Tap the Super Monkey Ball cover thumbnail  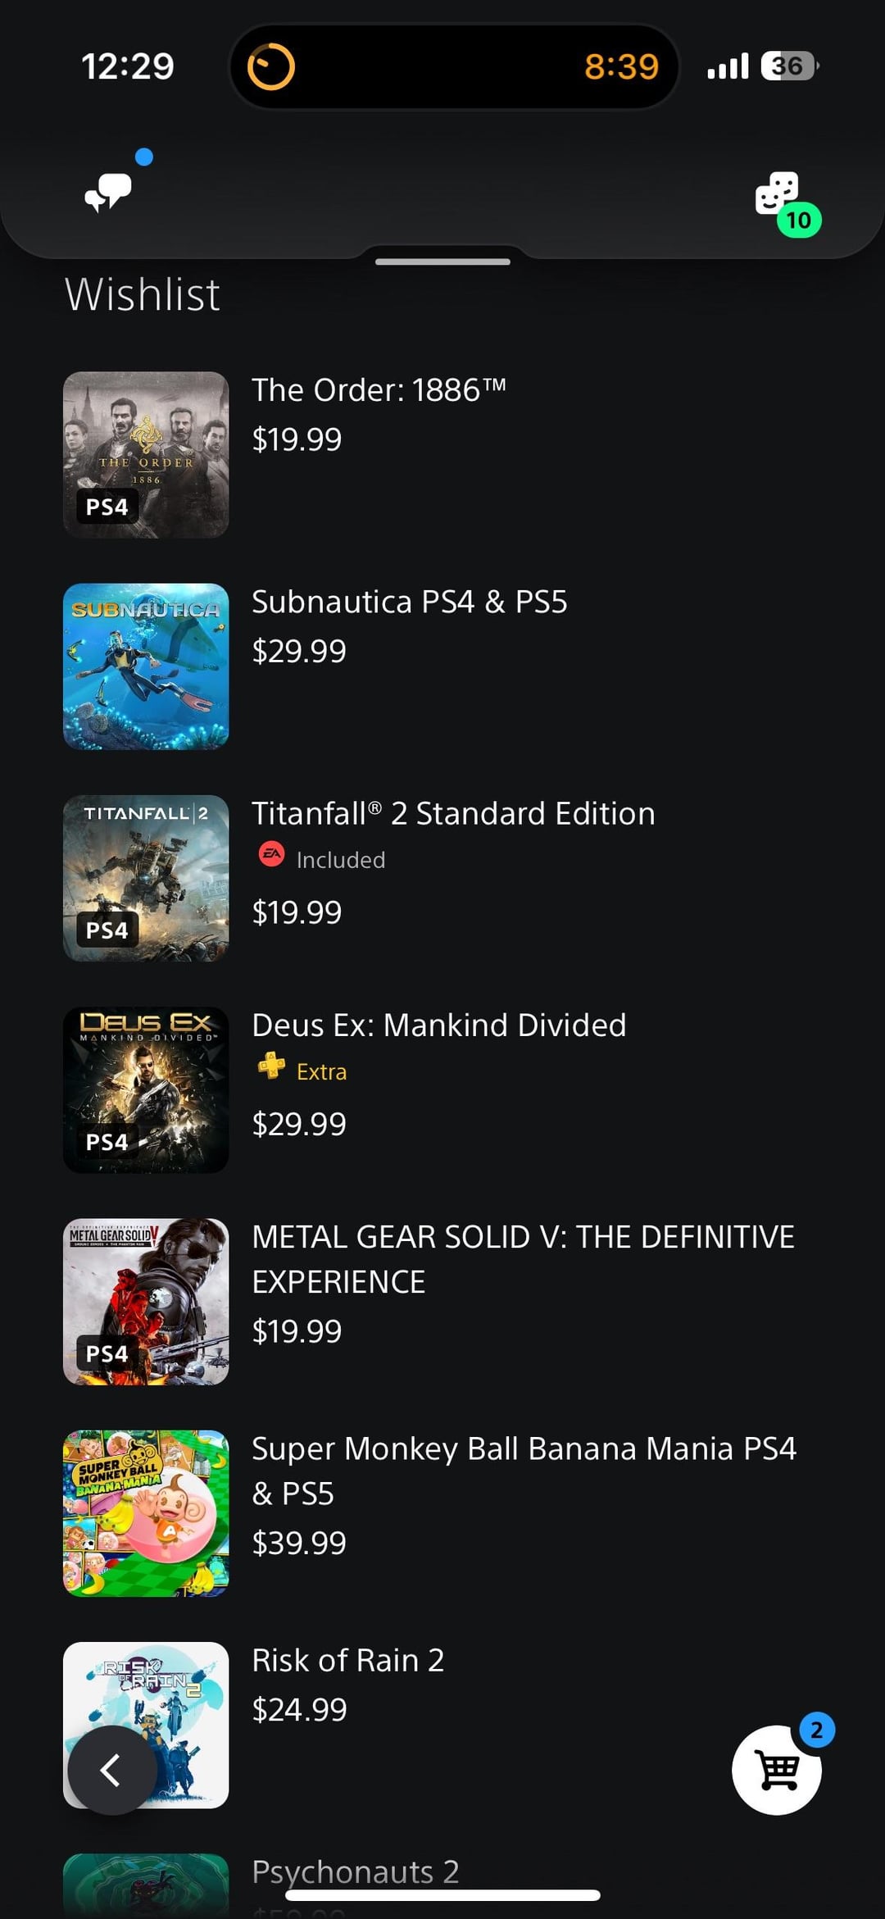point(146,1513)
